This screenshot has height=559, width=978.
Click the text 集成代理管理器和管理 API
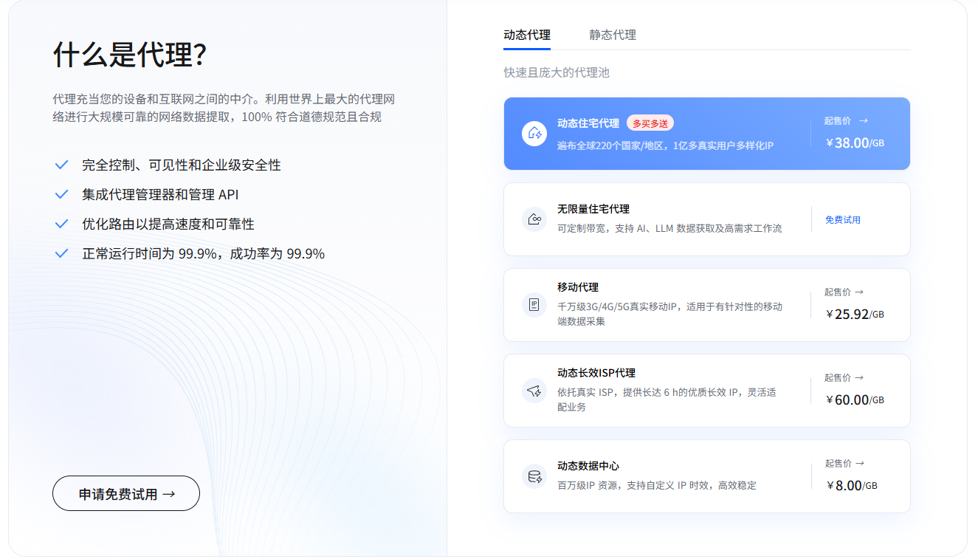pyautogui.click(x=160, y=194)
